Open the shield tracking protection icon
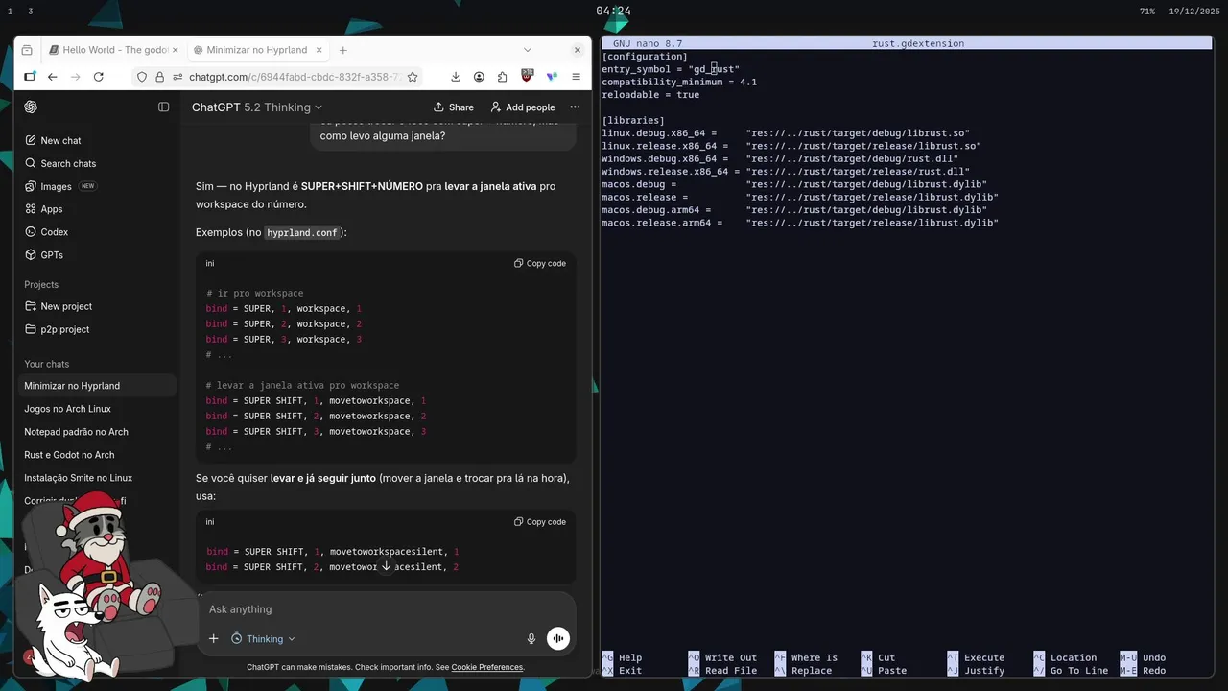Image resolution: width=1228 pixels, height=691 pixels. (x=142, y=77)
